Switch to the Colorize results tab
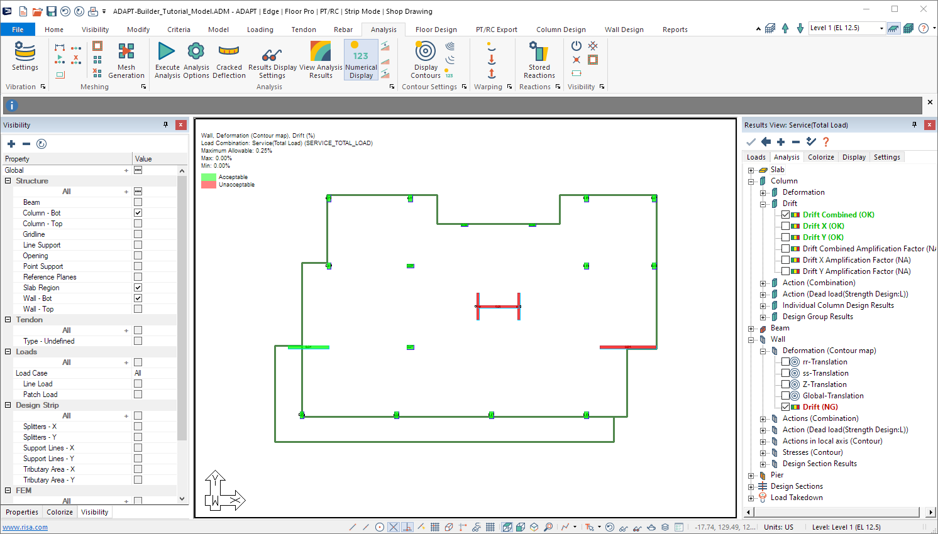938x534 pixels. point(820,157)
